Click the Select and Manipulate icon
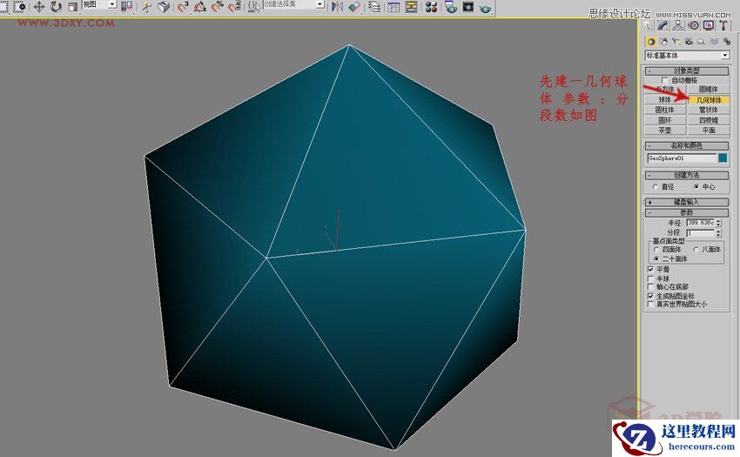The width and height of the screenshot is (740, 457). (x=146, y=7)
